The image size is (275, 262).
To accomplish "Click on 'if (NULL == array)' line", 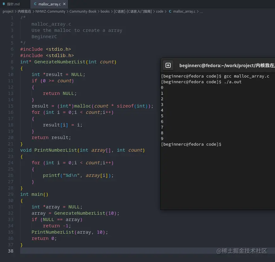I will click(57, 219).
